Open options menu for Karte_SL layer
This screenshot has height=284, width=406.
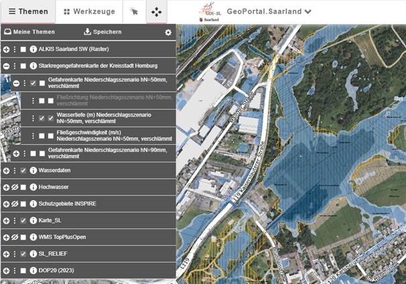pyautogui.click(x=14, y=220)
